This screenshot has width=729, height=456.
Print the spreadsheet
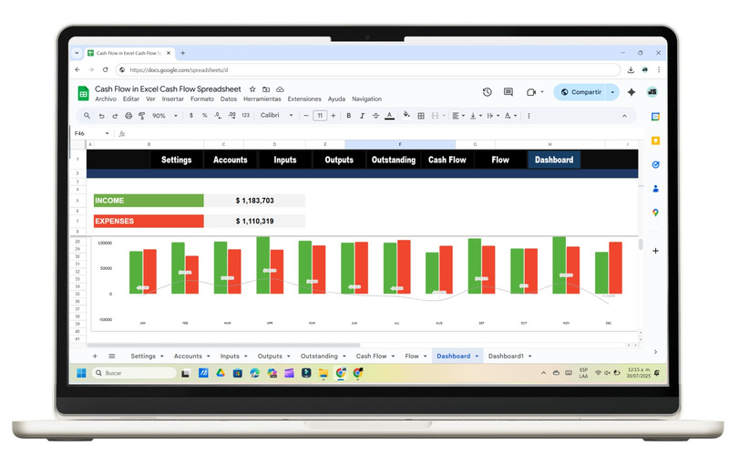pos(128,116)
